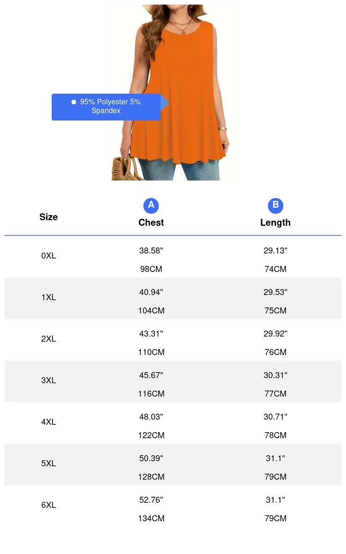Click the Size column header
Screen dimensions: 346x554
(x=48, y=217)
